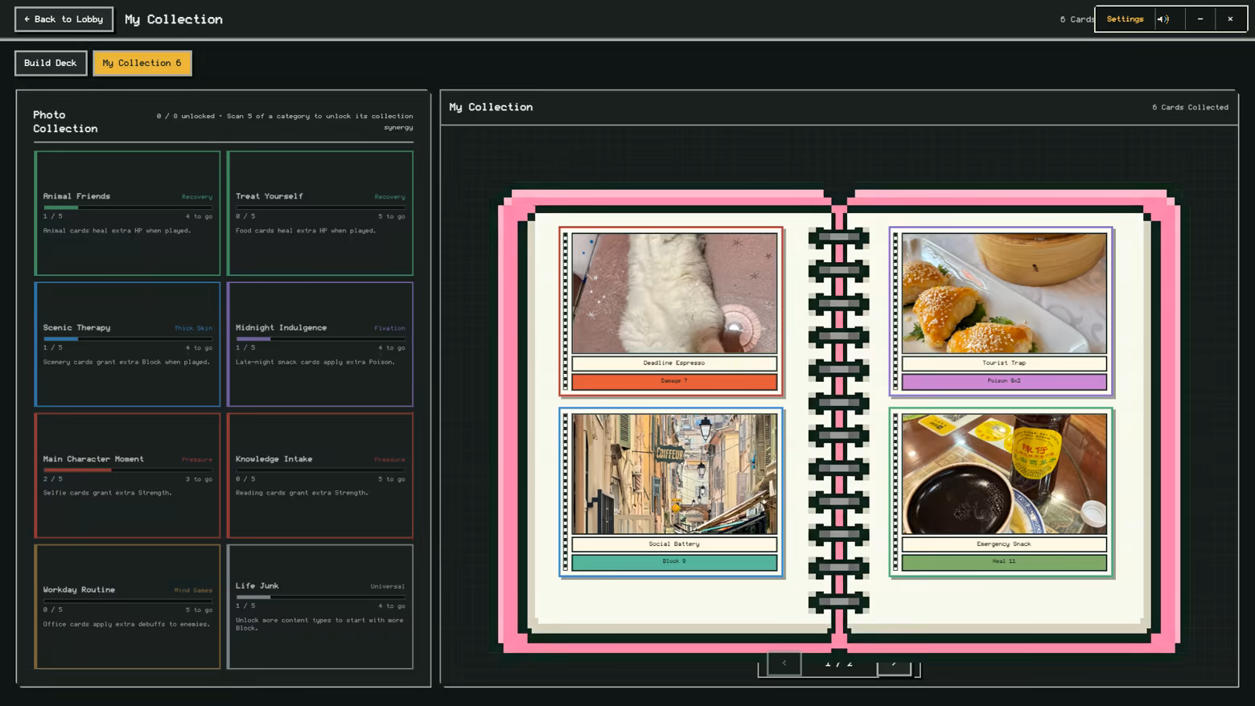Click the Thick Skin tag on Scenic Therapy
This screenshot has height=706, width=1255.
click(x=193, y=328)
